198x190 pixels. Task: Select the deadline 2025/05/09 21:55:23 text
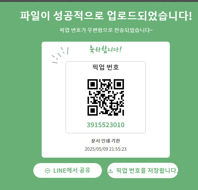pyautogui.click(x=105, y=149)
